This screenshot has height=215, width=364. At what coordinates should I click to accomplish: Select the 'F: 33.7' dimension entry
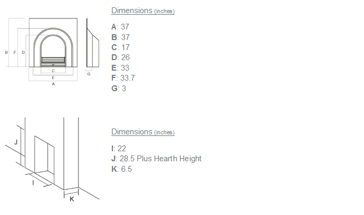coord(124,78)
